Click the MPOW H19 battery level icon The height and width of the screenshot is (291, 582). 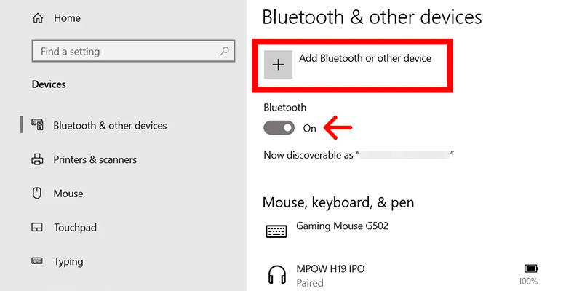coord(529,268)
